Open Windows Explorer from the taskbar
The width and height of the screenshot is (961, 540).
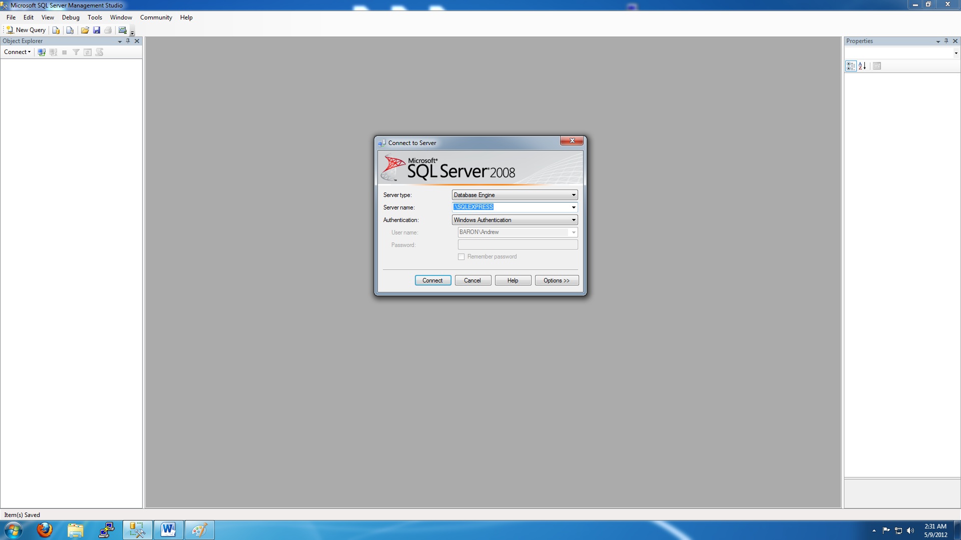[76, 530]
